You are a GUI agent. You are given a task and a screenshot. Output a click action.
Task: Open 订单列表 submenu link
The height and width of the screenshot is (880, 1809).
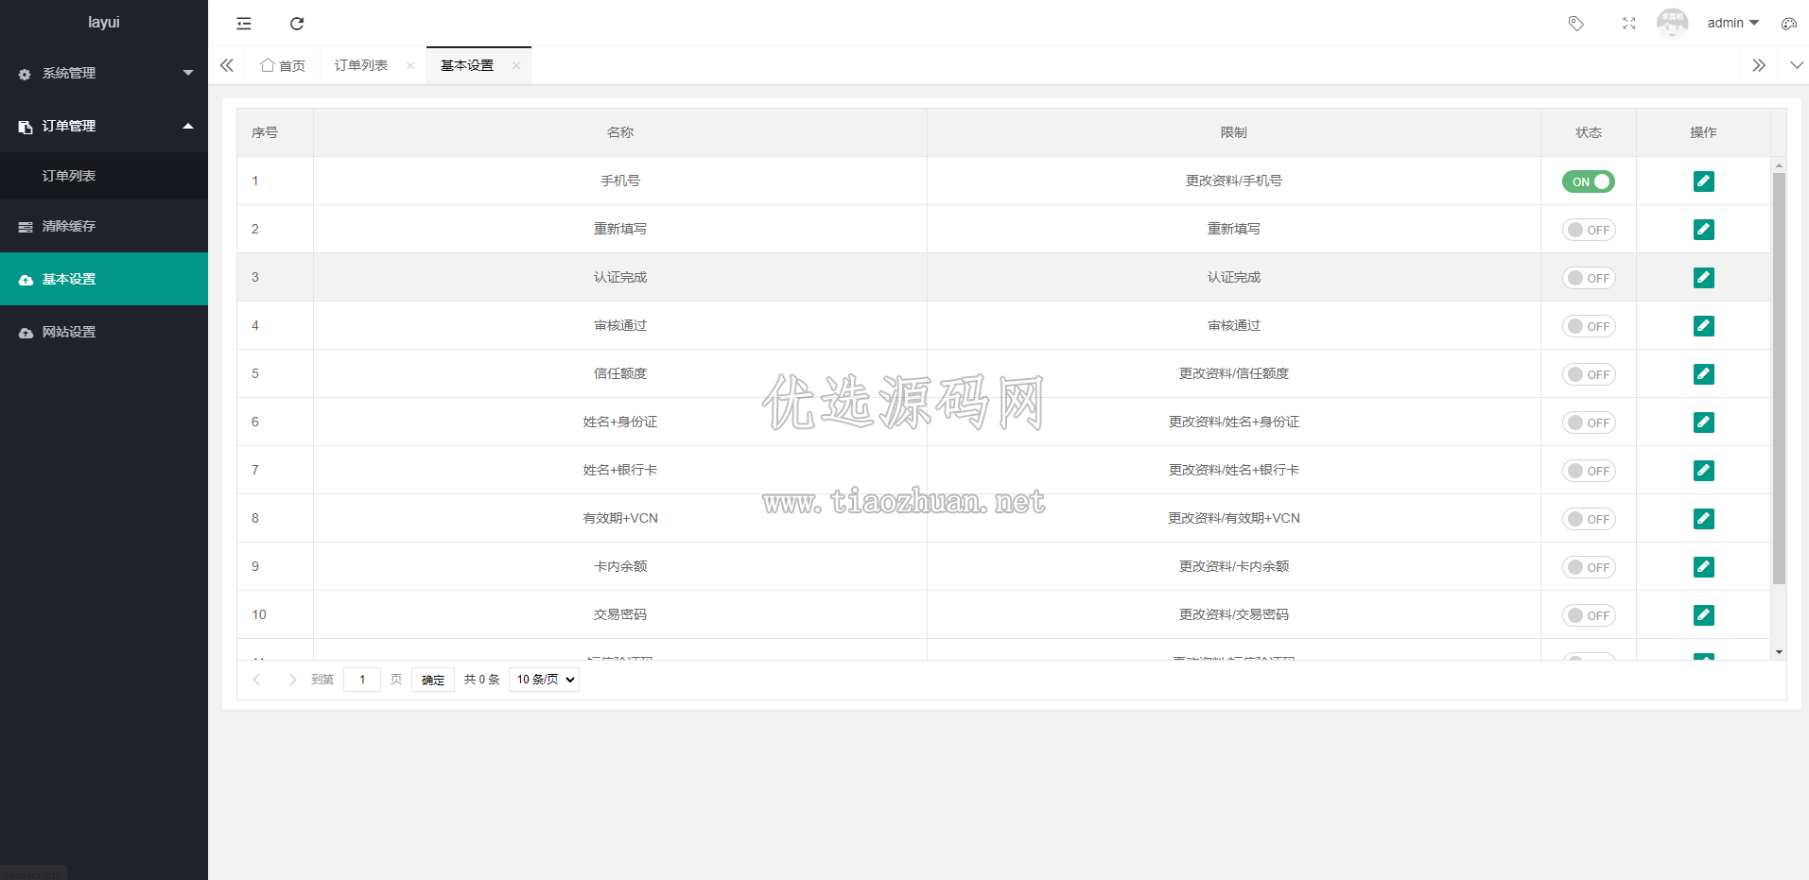tap(104, 176)
